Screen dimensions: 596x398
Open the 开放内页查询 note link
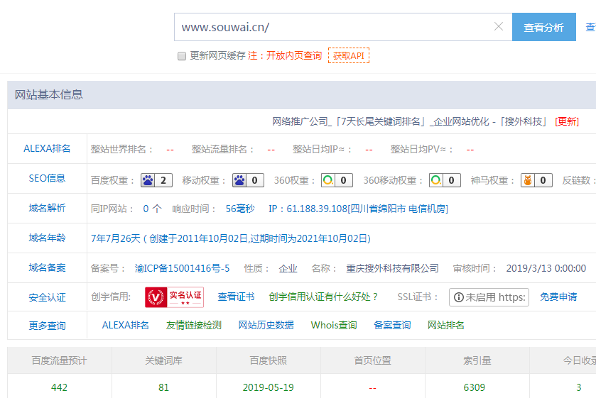click(294, 55)
